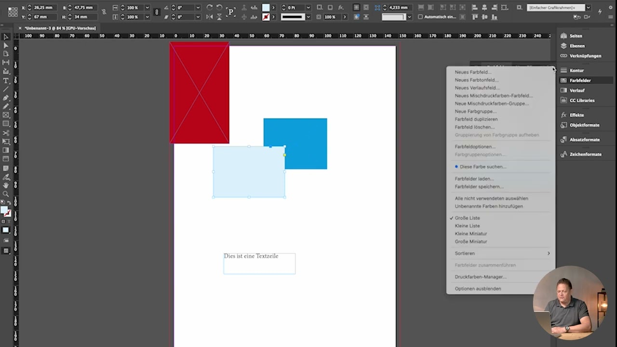617x347 pixels.
Task: Open Y scale percentage dropdown
Action: (x=148, y=17)
